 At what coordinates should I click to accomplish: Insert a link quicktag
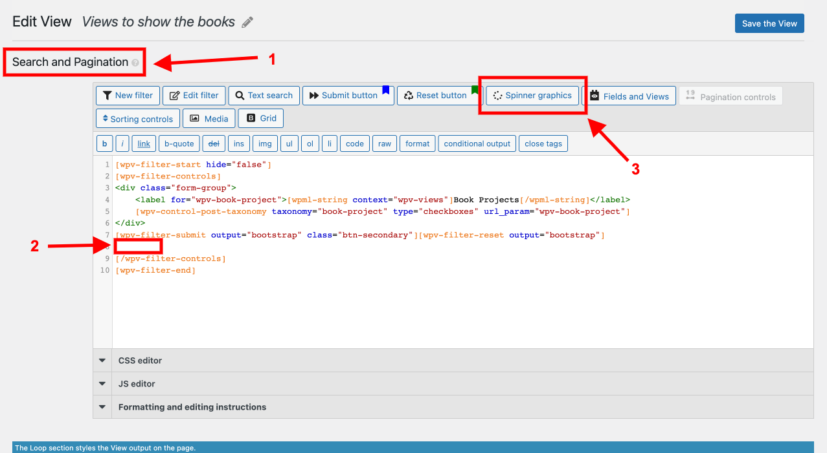tap(144, 143)
